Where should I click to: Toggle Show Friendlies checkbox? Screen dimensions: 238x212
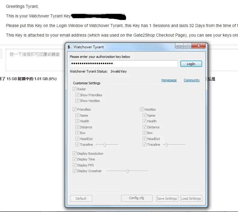(77, 95)
